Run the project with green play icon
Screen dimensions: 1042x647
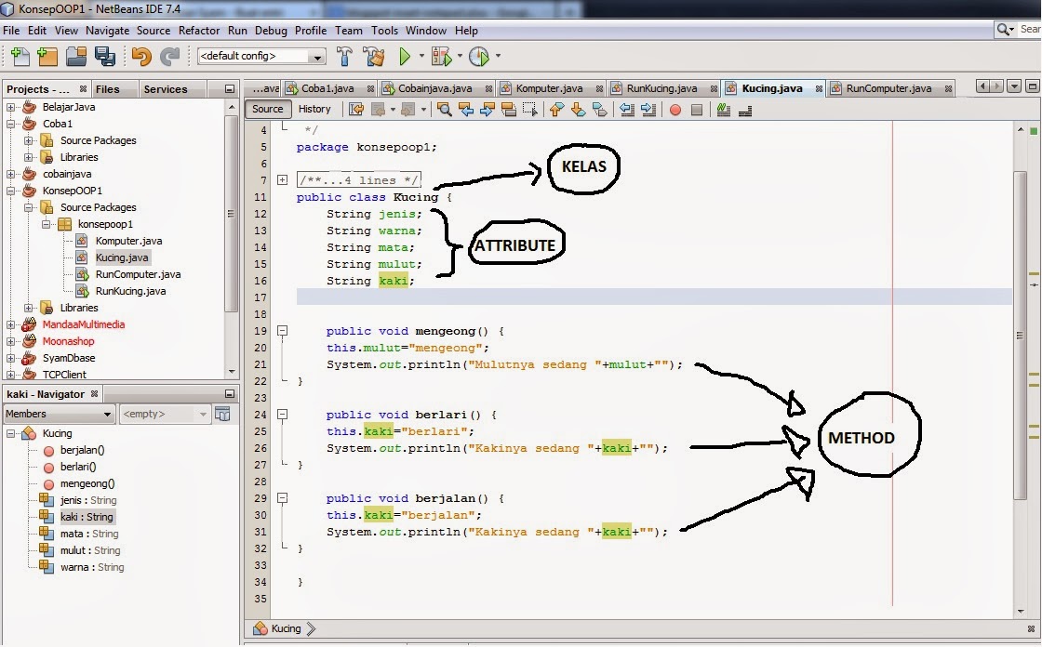tap(405, 57)
